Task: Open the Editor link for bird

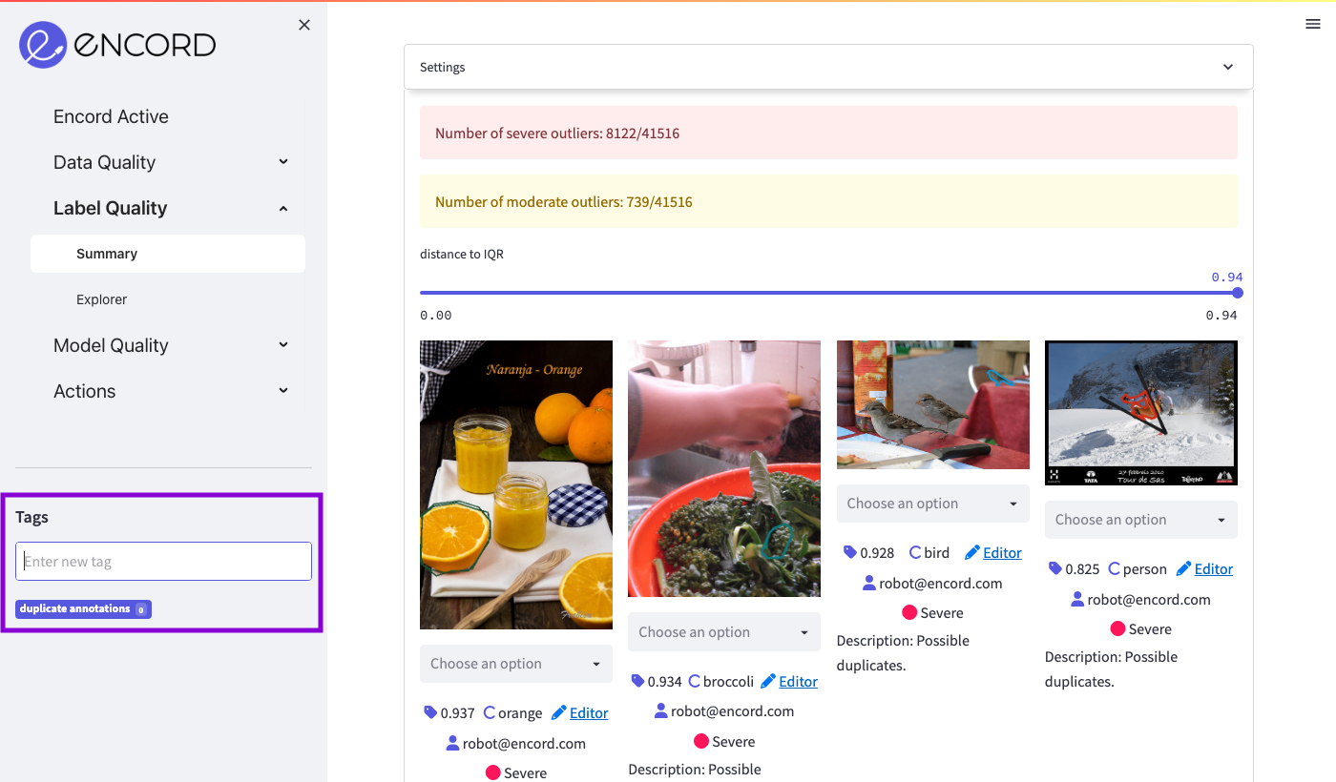Action: click(1002, 552)
